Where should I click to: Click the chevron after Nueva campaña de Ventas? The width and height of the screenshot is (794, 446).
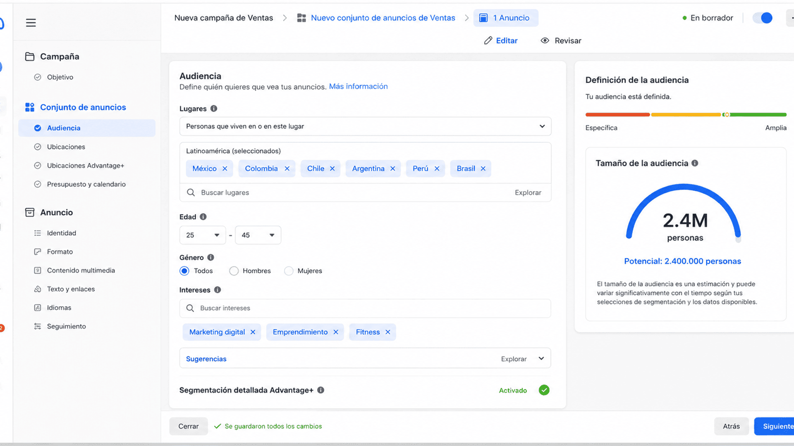coord(285,18)
